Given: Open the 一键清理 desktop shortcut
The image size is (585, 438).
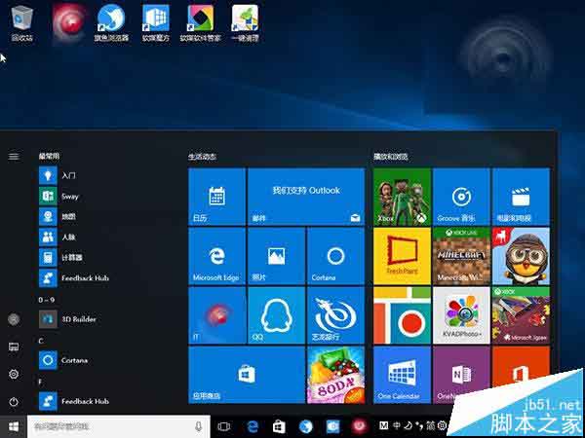Looking at the screenshot, I should [245, 23].
